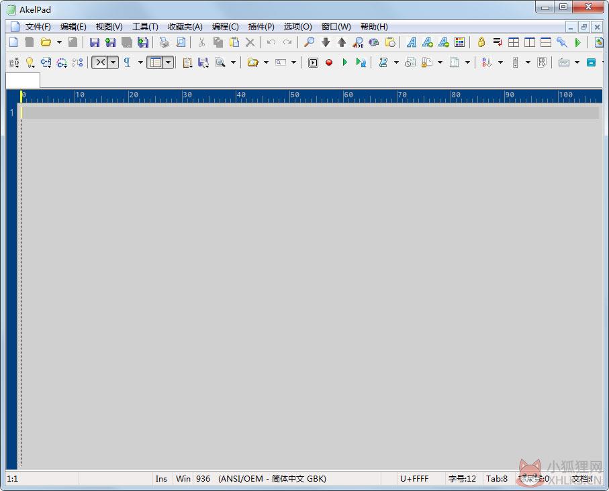Click the 936 (ANSI/OEM - 简体中文 GBK) status entry
The image size is (609, 491).
(x=261, y=478)
